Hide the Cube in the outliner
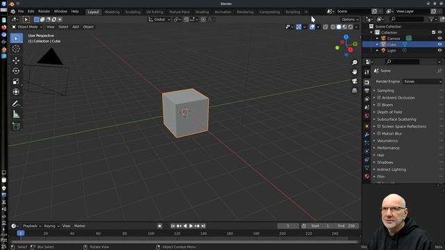This screenshot has height=250, width=445. 439,44
